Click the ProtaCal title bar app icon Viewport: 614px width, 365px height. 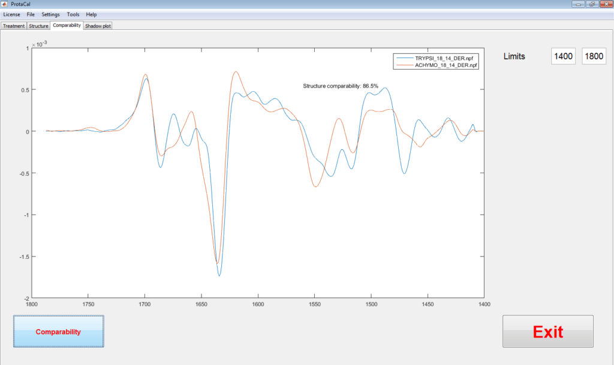click(5, 4)
